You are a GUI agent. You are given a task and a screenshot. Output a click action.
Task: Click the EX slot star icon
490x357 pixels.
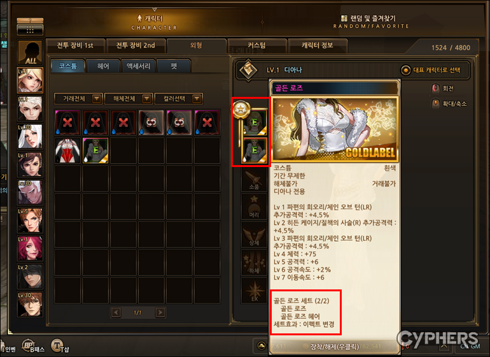pos(254,291)
